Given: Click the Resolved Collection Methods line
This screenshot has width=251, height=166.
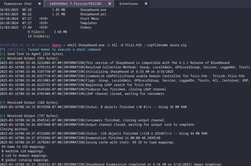Looking at the screenshot, I should 126,67.
